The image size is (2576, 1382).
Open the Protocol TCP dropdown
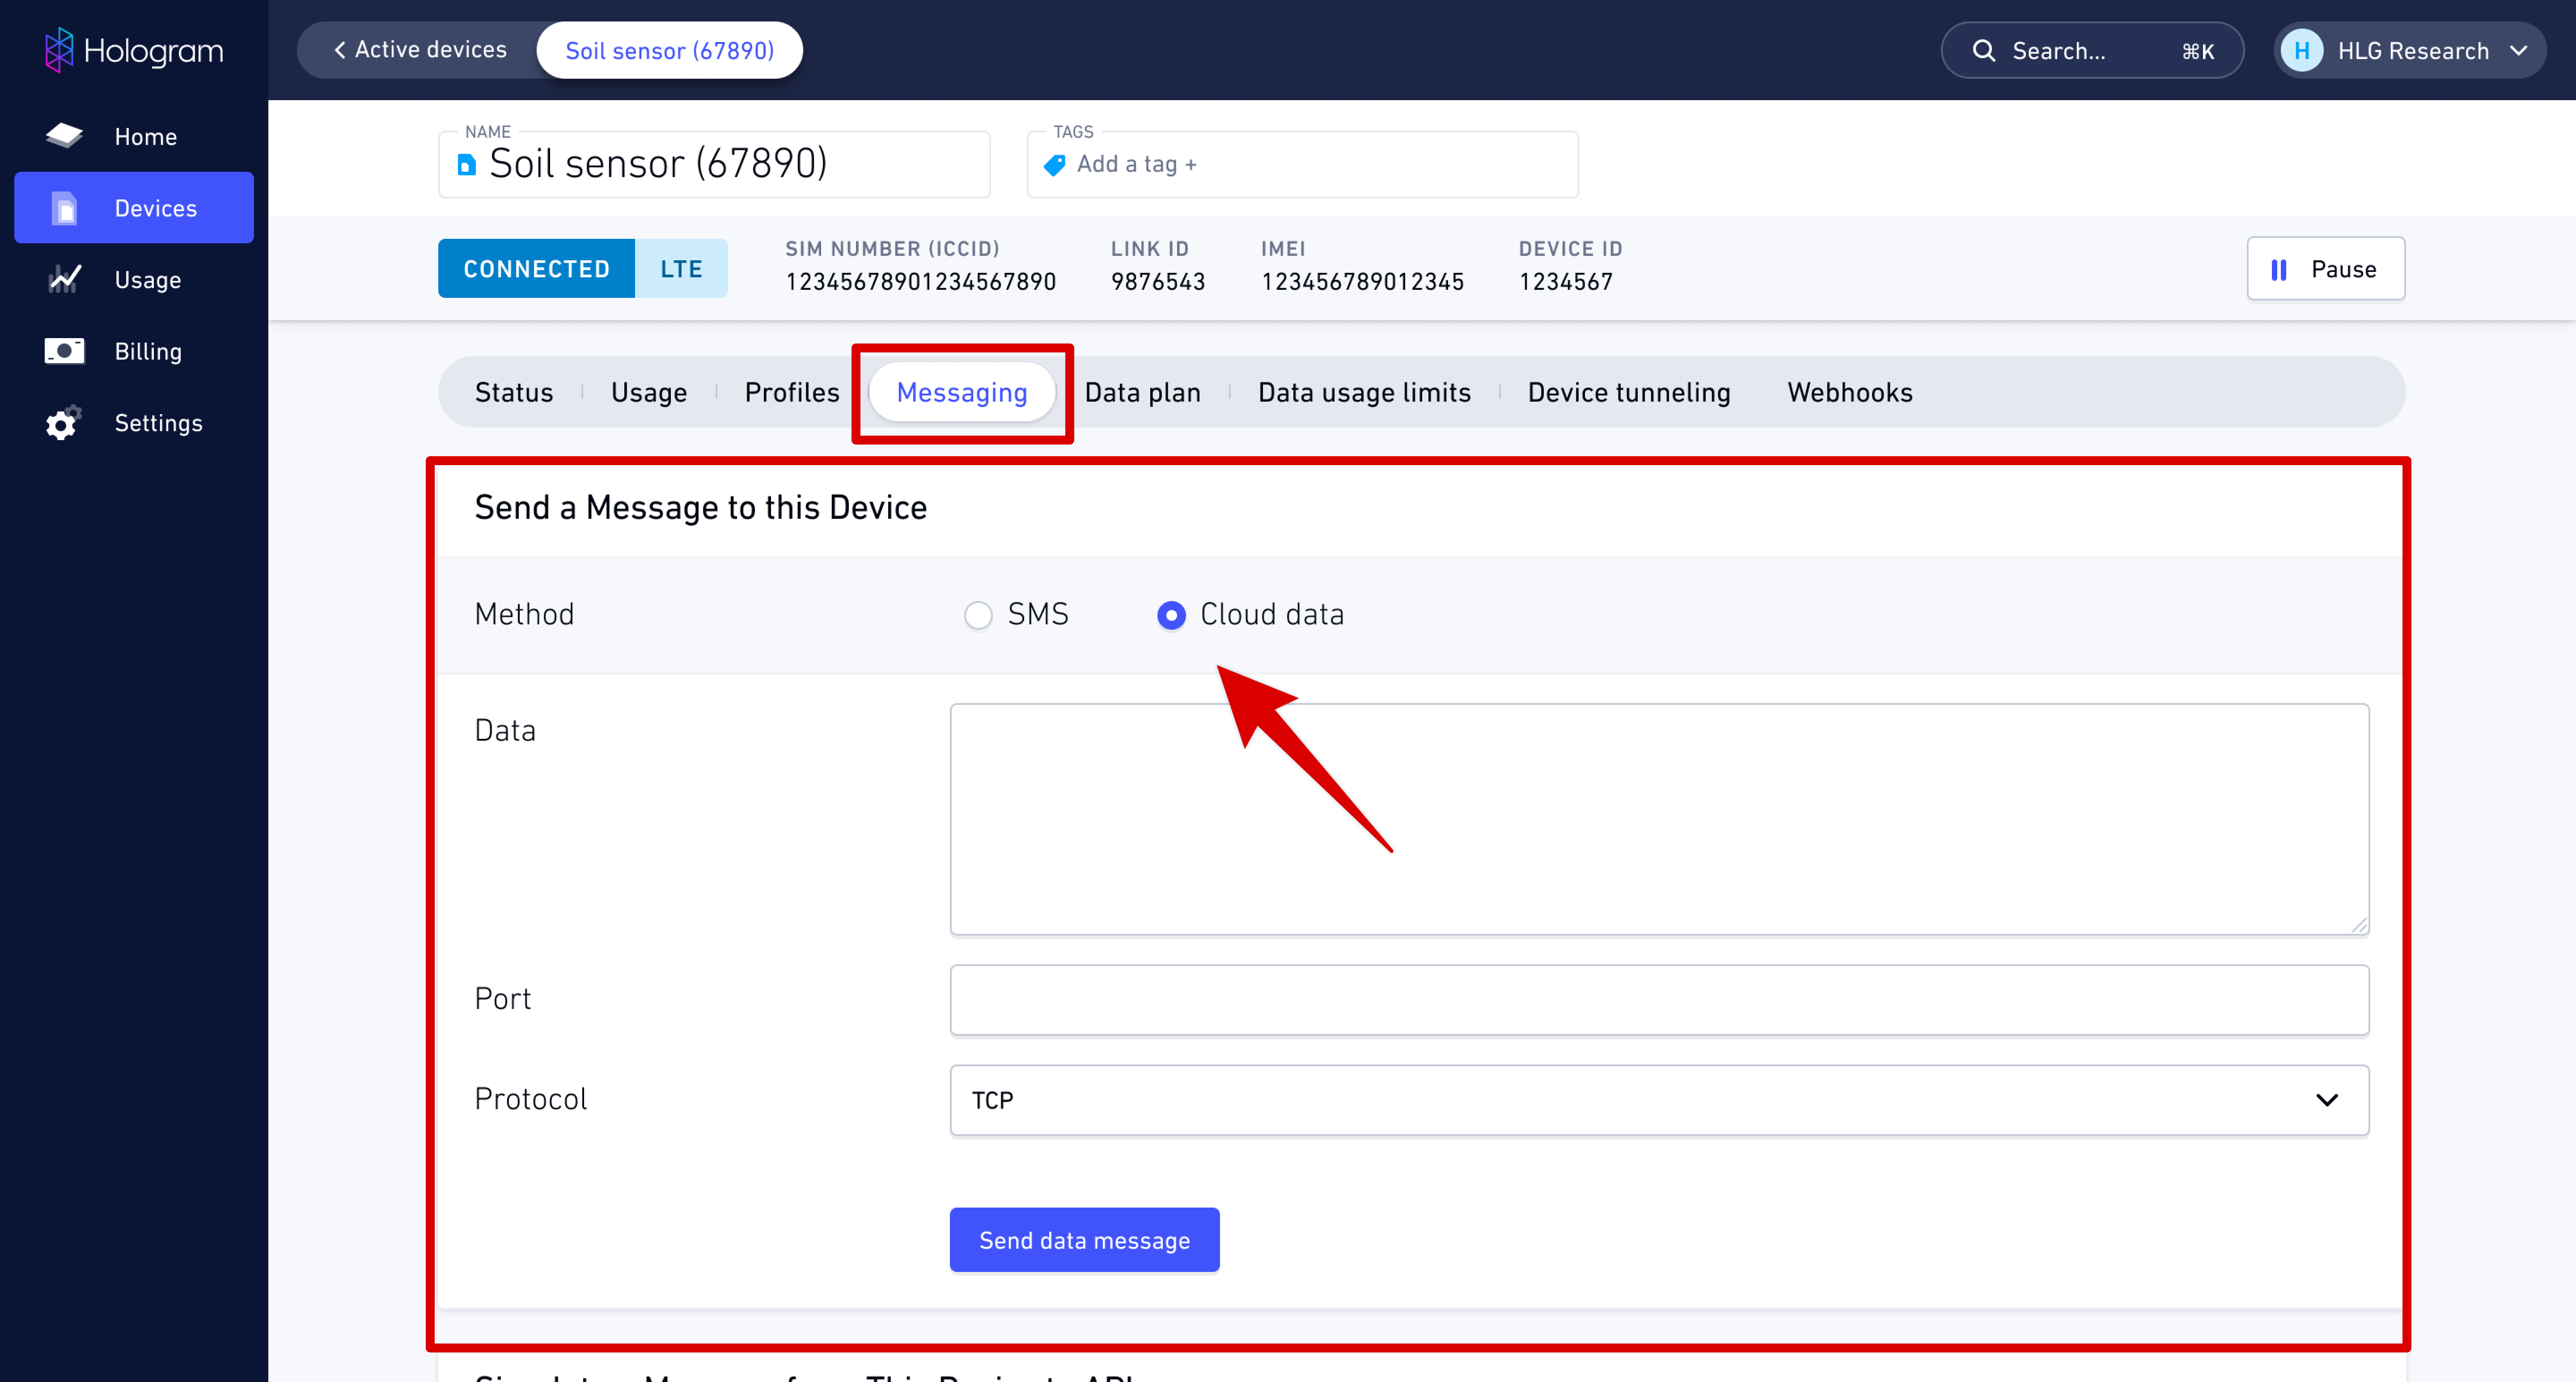pos(1659,1100)
